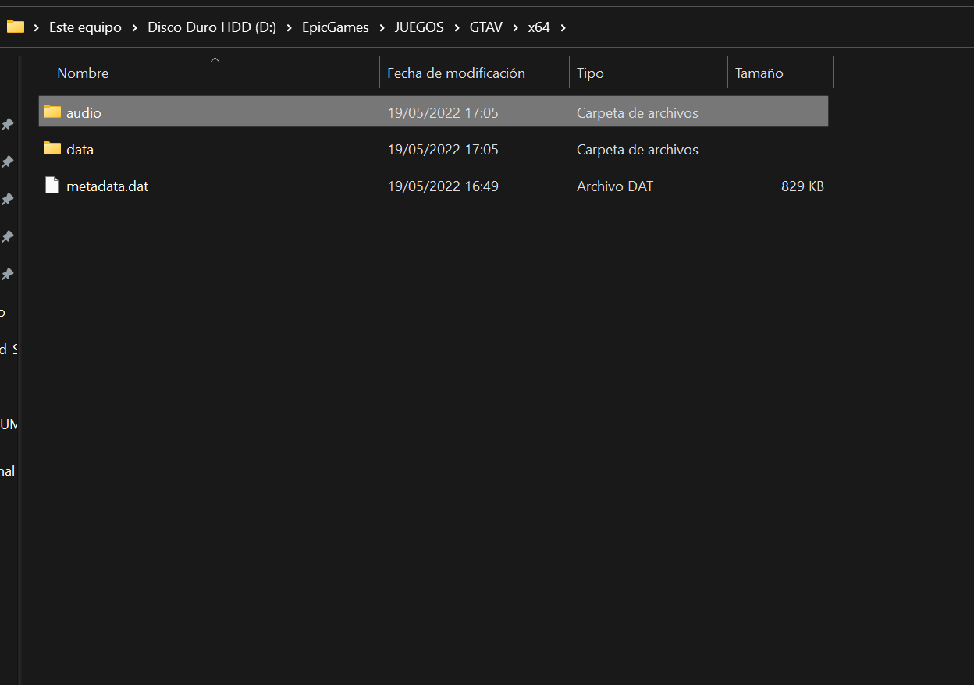The height and width of the screenshot is (685, 974).
Task: Click "Carpeta de archivos" in the audio row
Action: 638,112
